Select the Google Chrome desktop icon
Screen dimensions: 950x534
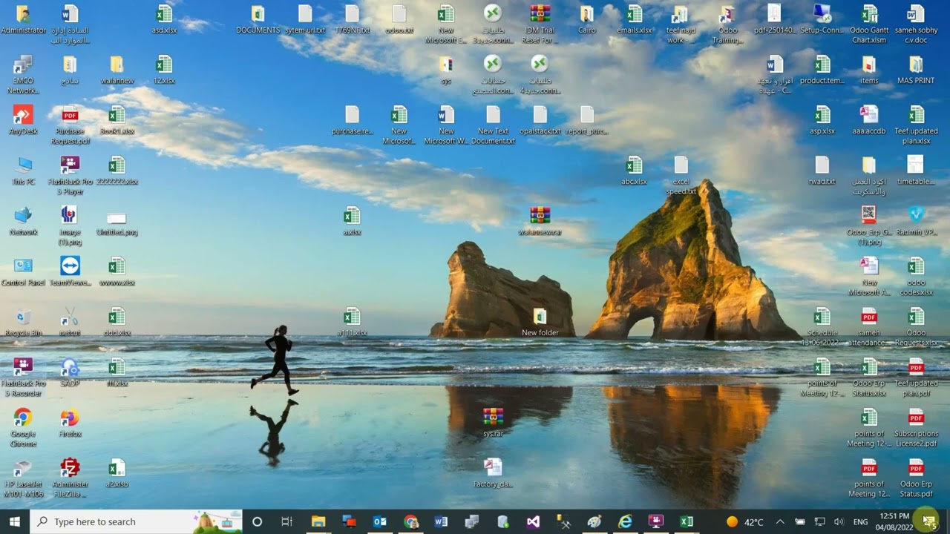tap(23, 427)
